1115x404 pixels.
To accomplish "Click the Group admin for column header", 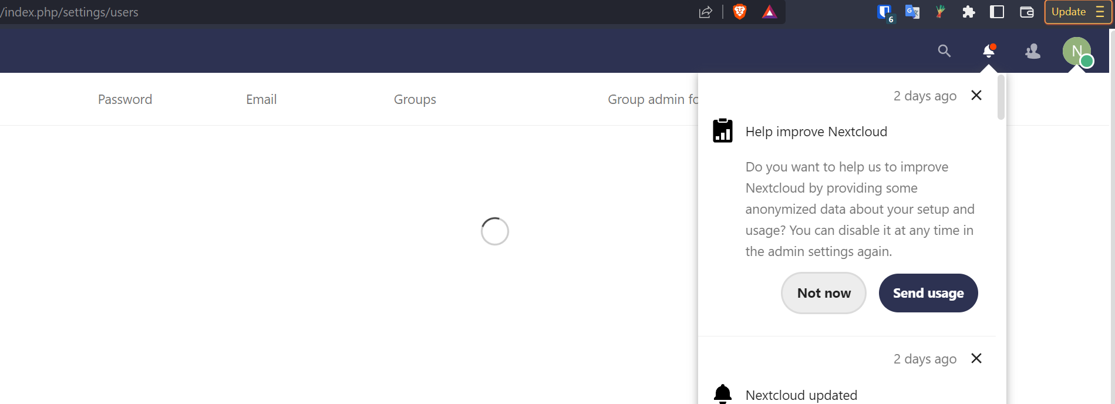I will [x=653, y=100].
